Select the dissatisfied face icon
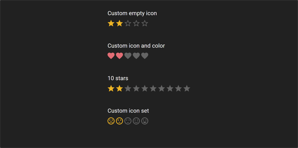Screen dimensions: 298x148 point(119,121)
